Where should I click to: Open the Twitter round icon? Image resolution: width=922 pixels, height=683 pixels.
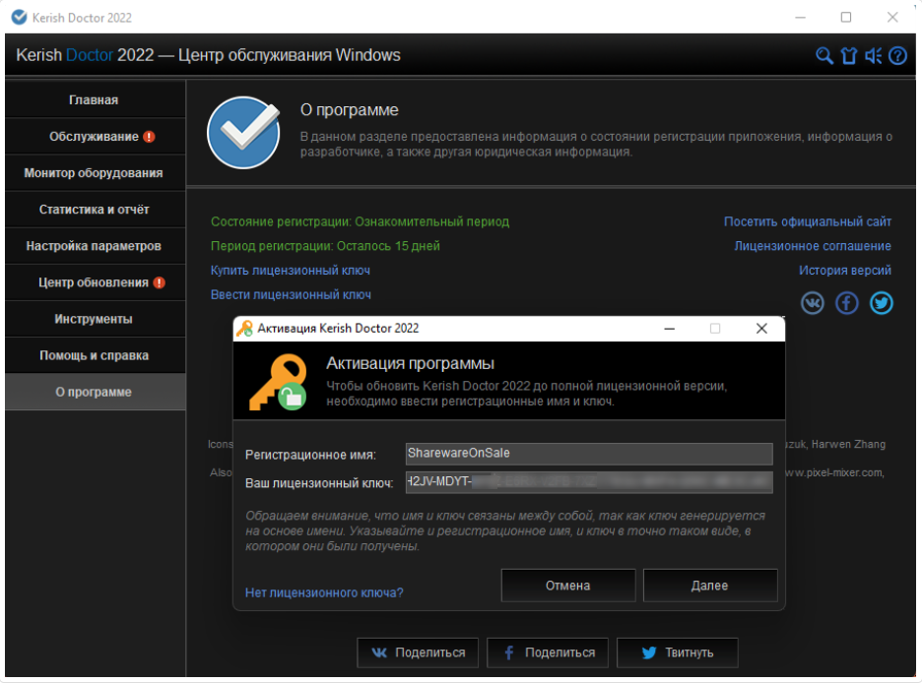pos(882,303)
